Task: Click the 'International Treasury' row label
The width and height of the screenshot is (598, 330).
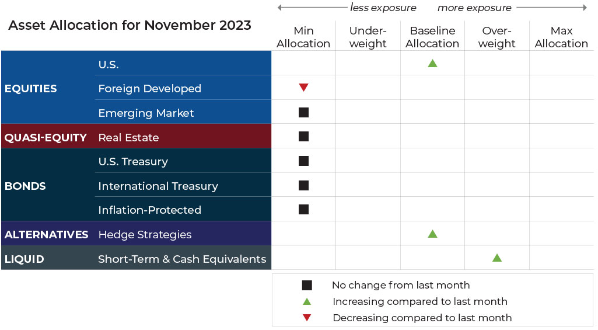Action: click(x=158, y=186)
